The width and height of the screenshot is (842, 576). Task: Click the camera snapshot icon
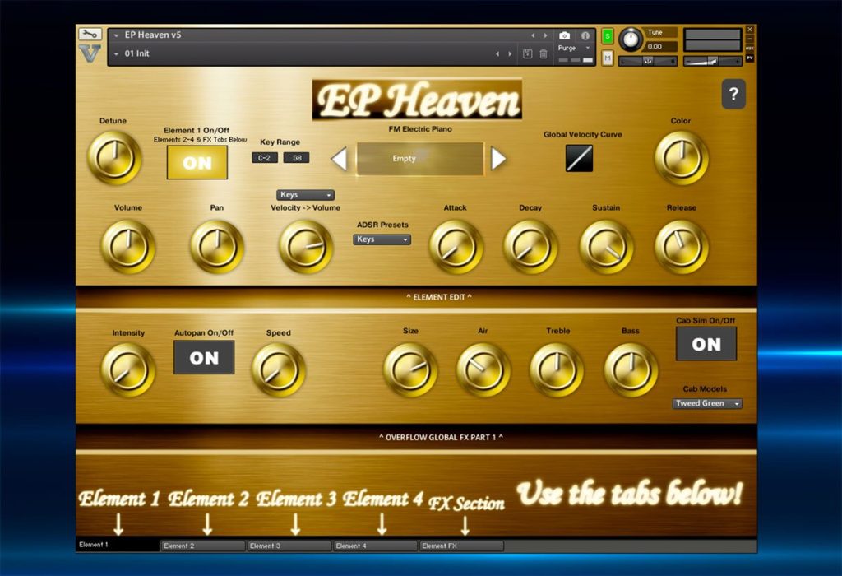[564, 35]
